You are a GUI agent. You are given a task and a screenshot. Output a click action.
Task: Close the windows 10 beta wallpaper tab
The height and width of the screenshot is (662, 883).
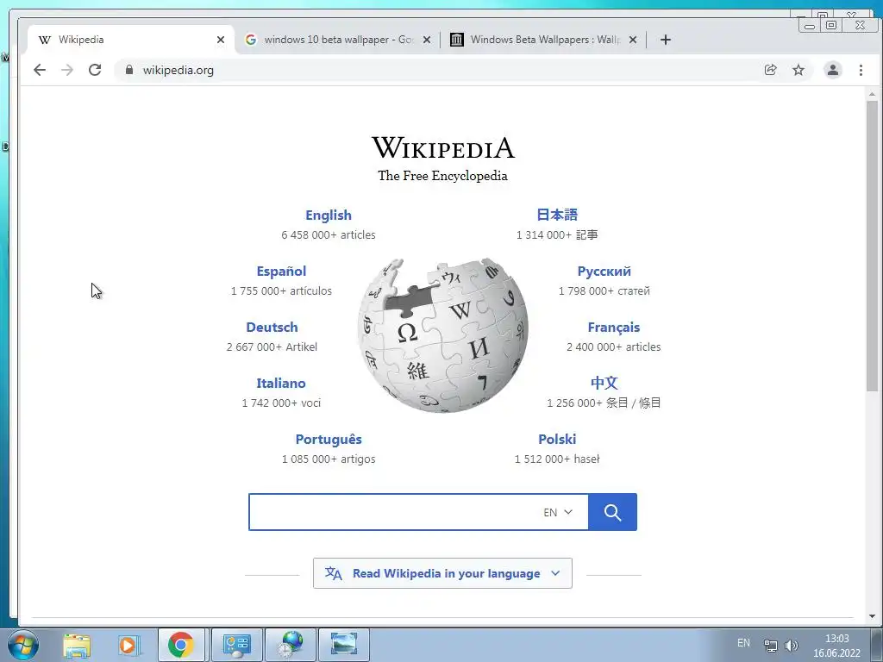point(427,40)
